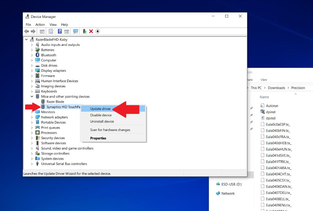Click the blue help question mark toolbar icon
Image resolution: width=313 pixels, height=211 pixels.
tap(60, 31)
